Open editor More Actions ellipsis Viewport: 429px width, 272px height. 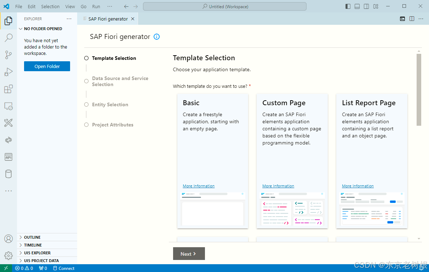point(421,19)
